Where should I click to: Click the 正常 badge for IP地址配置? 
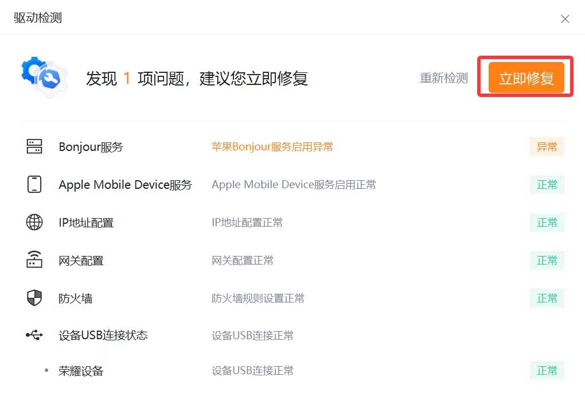pos(547,222)
